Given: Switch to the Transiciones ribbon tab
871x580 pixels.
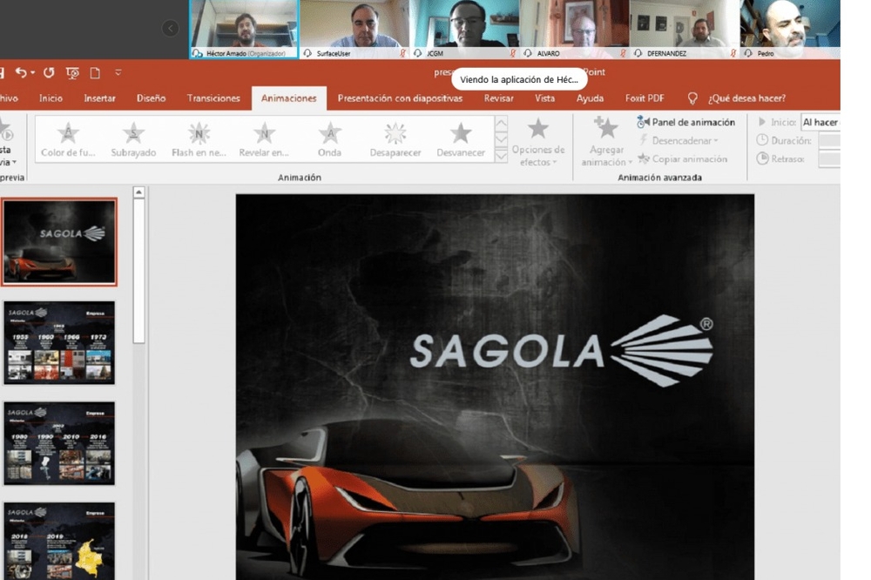Looking at the screenshot, I should point(213,98).
